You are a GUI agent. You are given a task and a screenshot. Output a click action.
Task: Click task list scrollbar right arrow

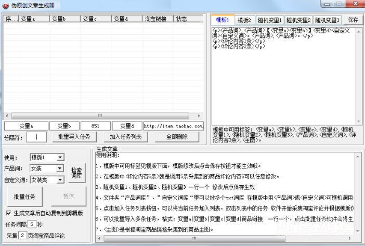(x=199, y=115)
